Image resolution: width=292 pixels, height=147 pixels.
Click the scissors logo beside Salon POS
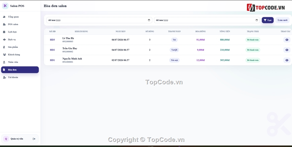(x=5, y=6)
